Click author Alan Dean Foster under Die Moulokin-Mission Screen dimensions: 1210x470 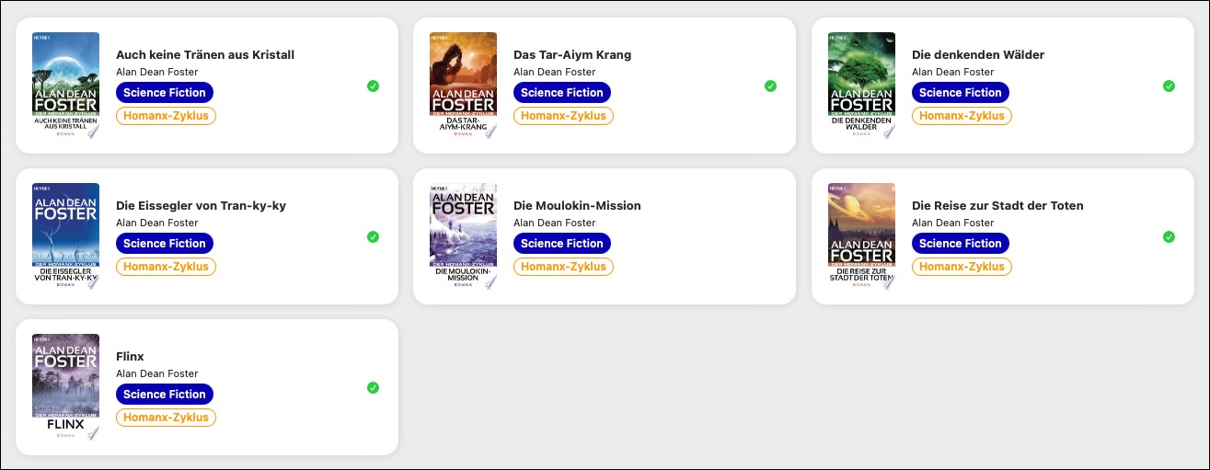coord(554,224)
